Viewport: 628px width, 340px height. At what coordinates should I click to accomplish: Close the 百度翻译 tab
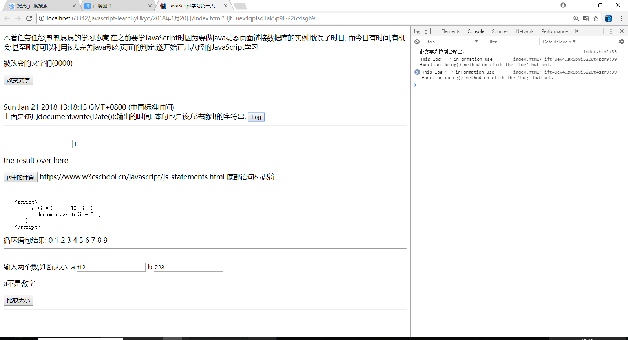(x=150, y=6)
